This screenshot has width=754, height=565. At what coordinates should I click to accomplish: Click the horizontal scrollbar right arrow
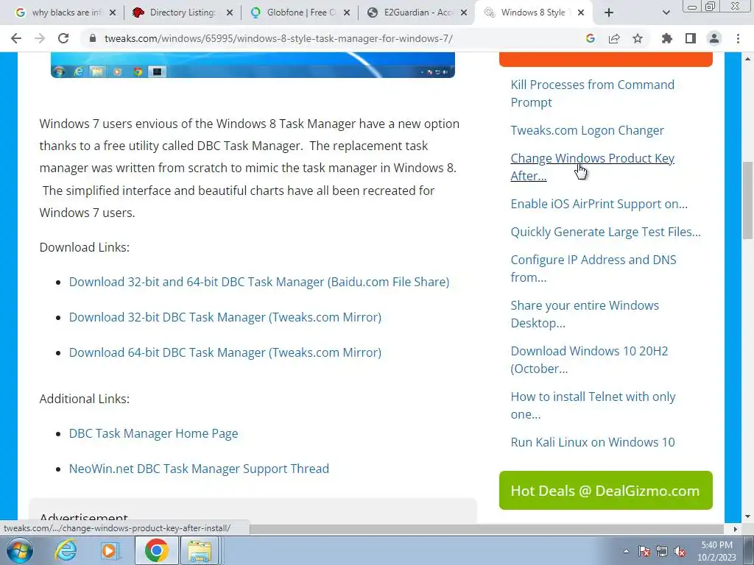tap(736, 529)
